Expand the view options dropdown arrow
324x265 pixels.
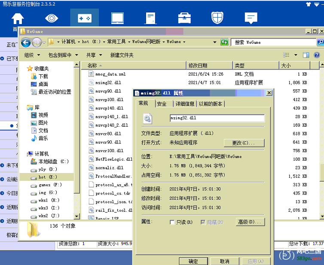[296, 55]
